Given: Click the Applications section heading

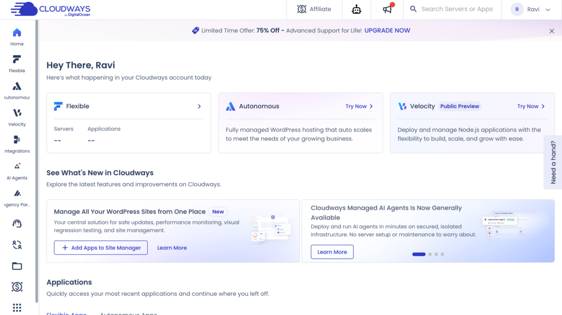Looking at the screenshot, I should pos(69,282).
